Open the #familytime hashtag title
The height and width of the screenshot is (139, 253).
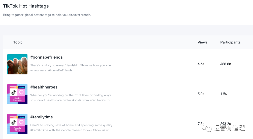point(42,117)
